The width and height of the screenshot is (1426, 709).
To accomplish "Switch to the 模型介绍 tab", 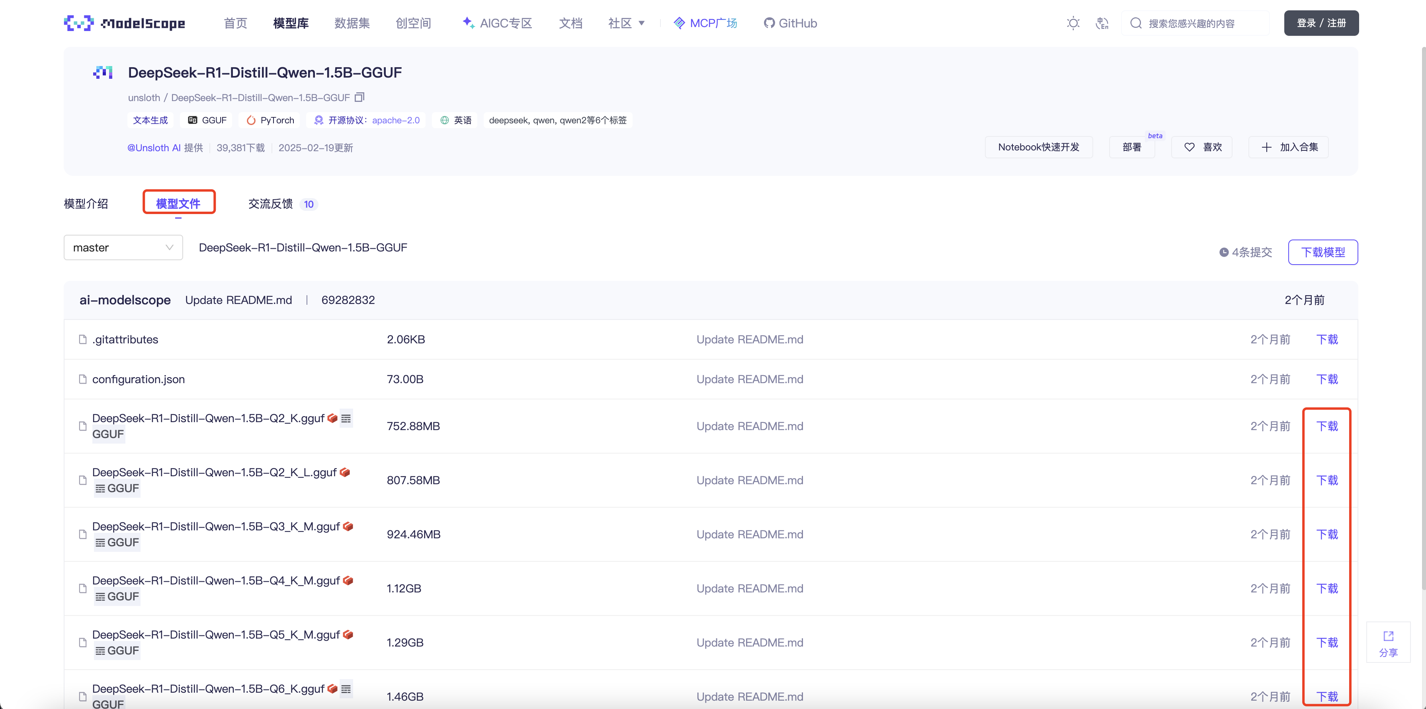I will (x=86, y=204).
